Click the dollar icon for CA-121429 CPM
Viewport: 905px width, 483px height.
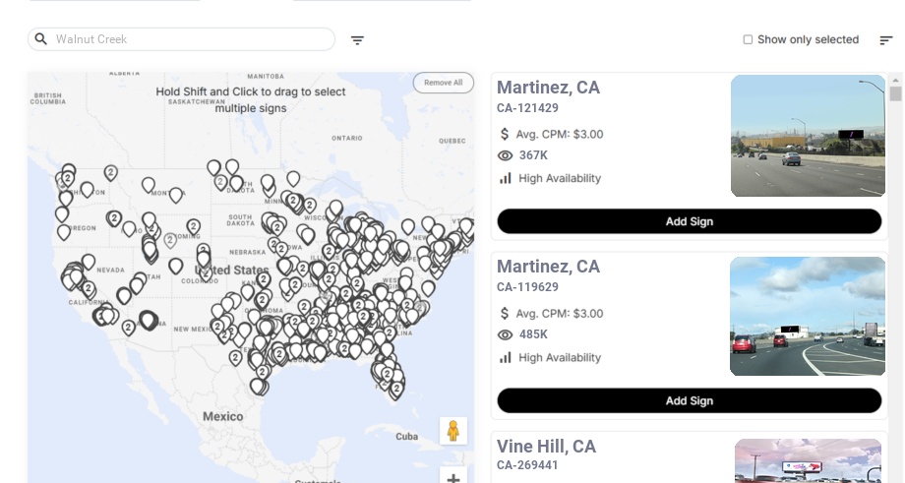point(506,134)
